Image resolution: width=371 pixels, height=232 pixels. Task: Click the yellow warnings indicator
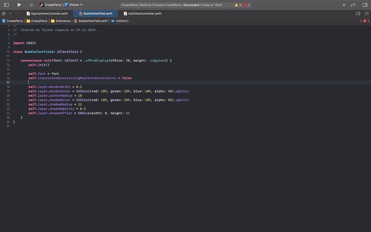point(238,5)
